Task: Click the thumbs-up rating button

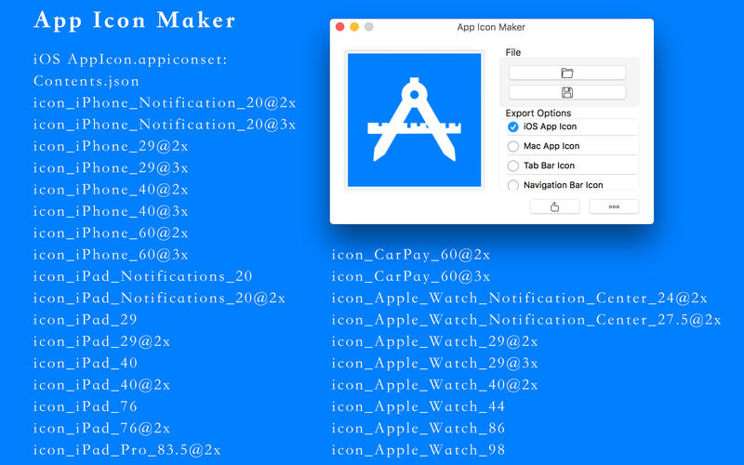Action: (554, 206)
